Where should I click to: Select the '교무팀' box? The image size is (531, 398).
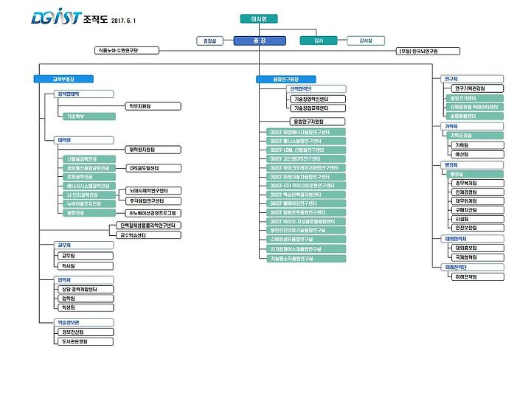point(86,256)
